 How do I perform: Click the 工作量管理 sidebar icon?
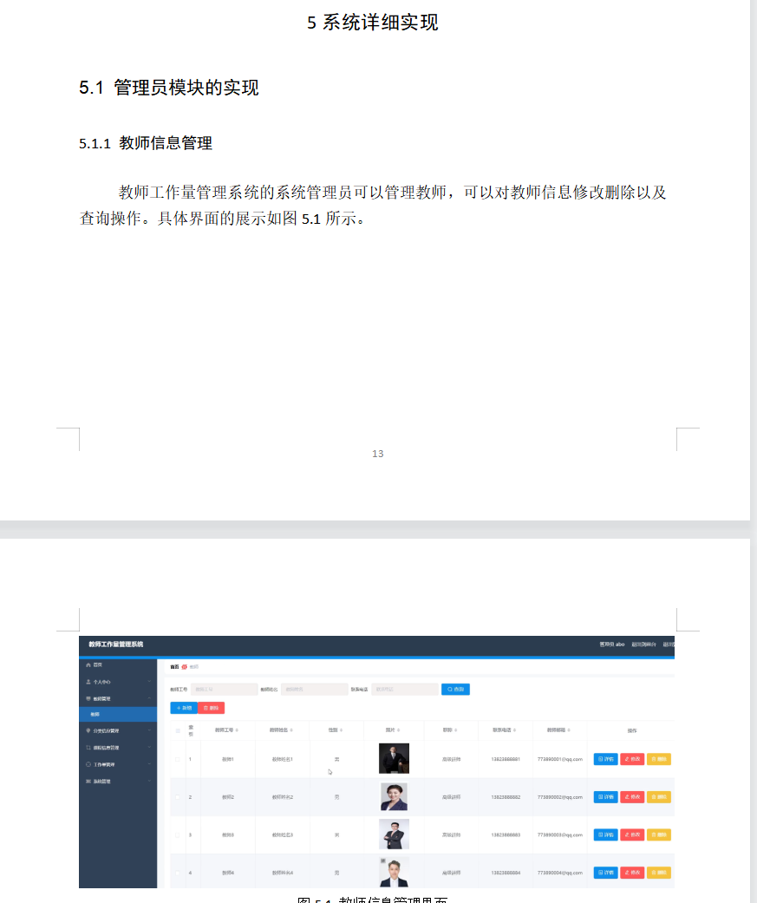tap(88, 764)
